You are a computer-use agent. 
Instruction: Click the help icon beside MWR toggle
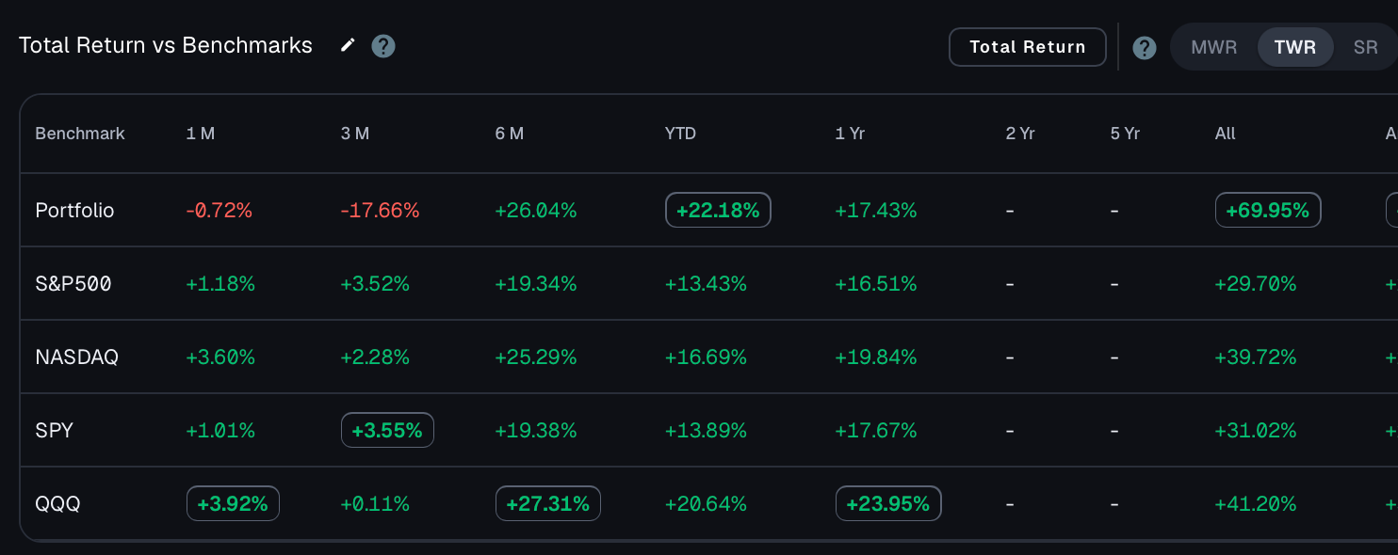coord(1145,48)
